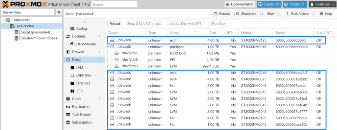The height and width of the screenshot is (130, 337).
Task: Click the Subscription lifebuoy icon
Action: (68, 122)
